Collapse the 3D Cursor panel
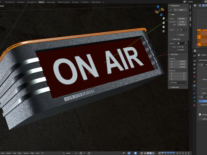207x155 pixels. (169, 54)
